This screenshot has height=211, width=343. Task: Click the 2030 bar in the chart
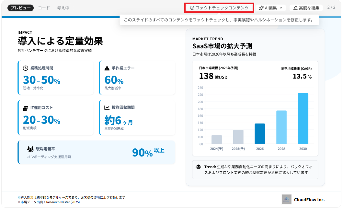tap(303, 118)
